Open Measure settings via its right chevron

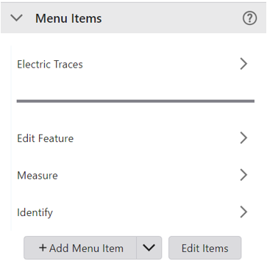243,175
